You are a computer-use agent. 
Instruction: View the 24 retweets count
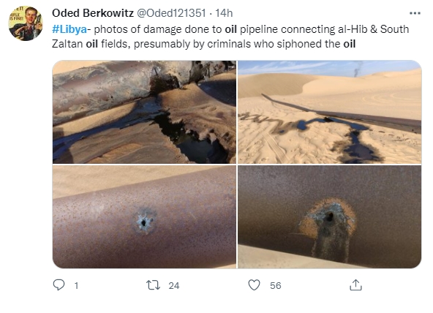(x=174, y=285)
